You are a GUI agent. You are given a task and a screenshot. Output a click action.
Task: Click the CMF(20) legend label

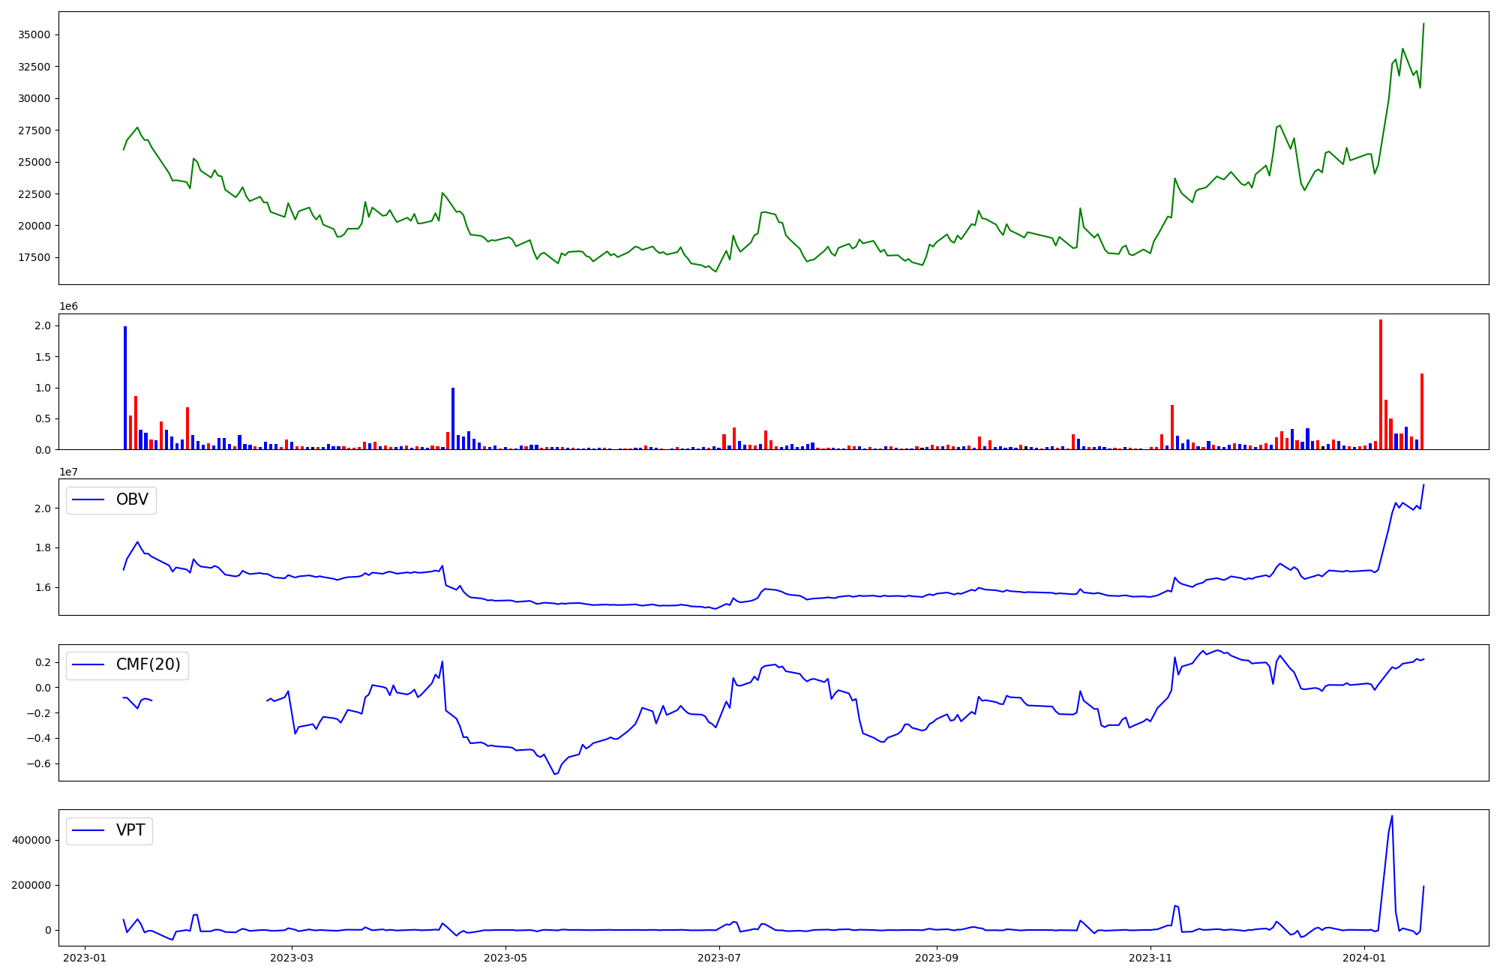[x=148, y=664]
